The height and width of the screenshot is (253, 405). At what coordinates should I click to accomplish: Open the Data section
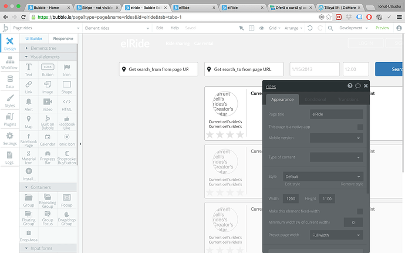(x=10, y=82)
